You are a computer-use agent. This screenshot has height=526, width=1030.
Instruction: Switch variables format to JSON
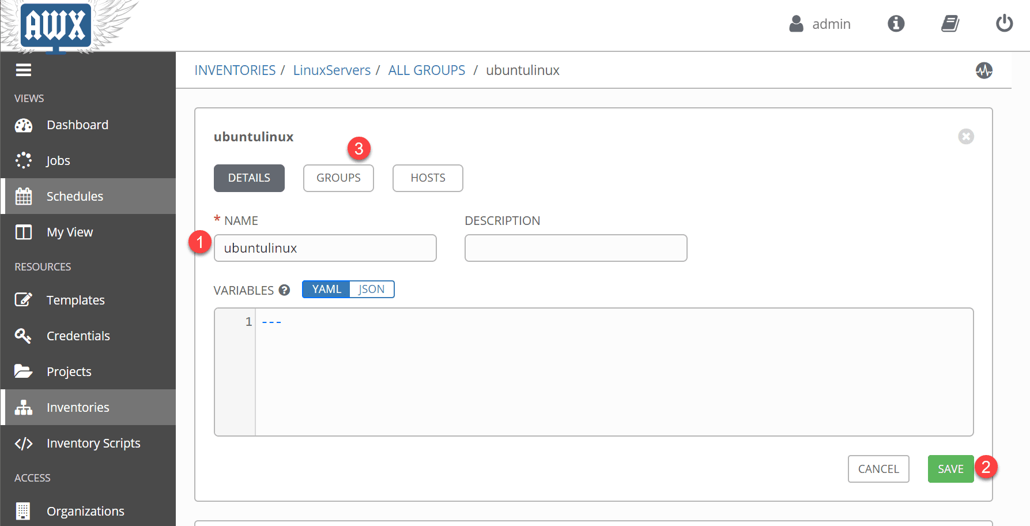click(372, 289)
